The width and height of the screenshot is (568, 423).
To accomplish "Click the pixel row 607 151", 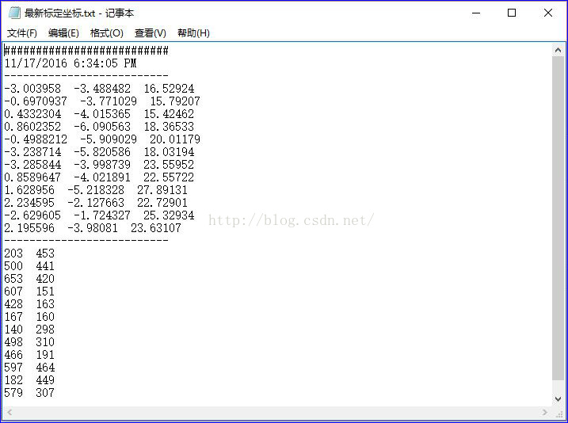I will pyautogui.click(x=29, y=292).
